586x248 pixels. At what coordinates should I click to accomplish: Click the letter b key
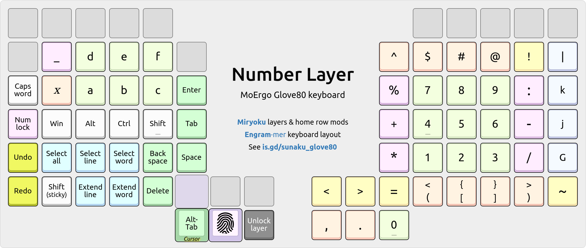tap(124, 90)
